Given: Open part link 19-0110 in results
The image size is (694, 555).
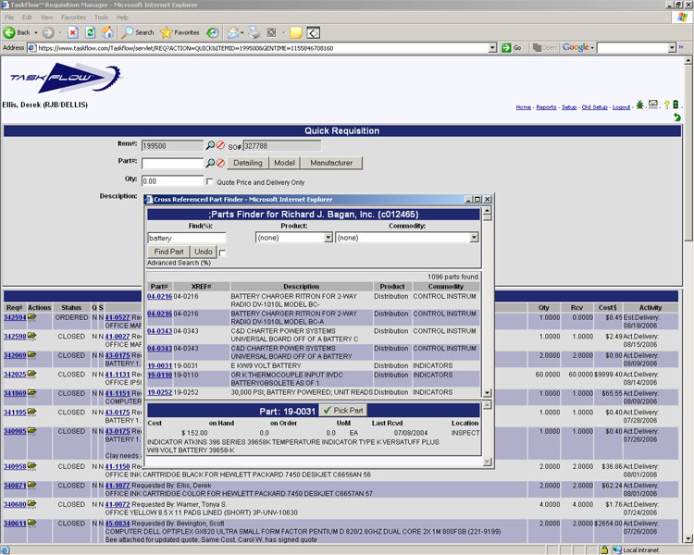Looking at the screenshot, I should click(x=159, y=375).
